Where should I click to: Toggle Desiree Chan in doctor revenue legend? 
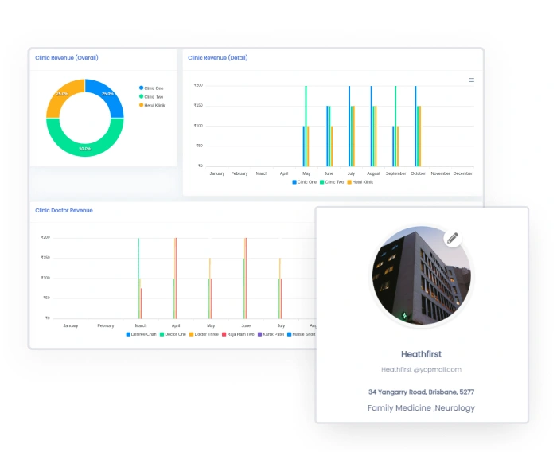click(141, 334)
